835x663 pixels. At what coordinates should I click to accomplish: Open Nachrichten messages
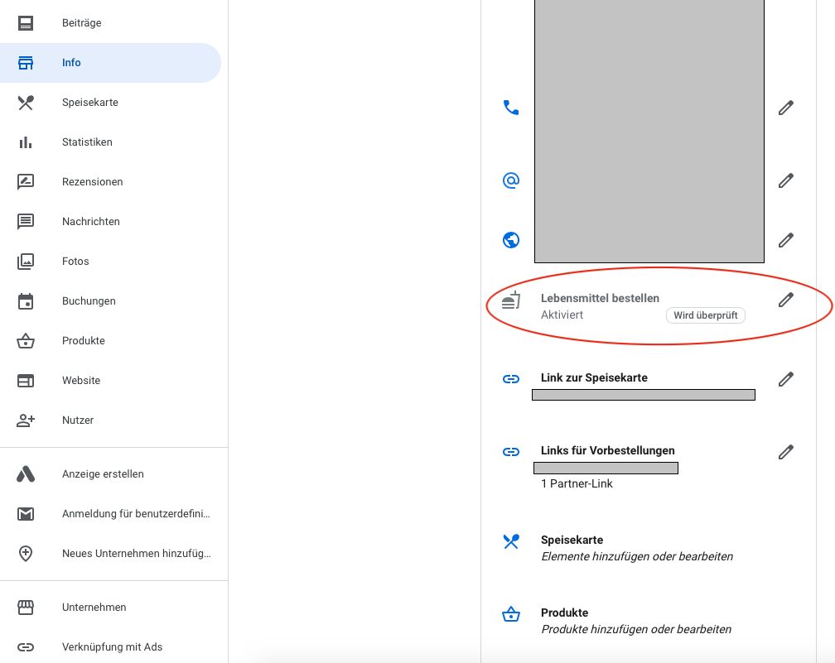pyautogui.click(x=90, y=222)
